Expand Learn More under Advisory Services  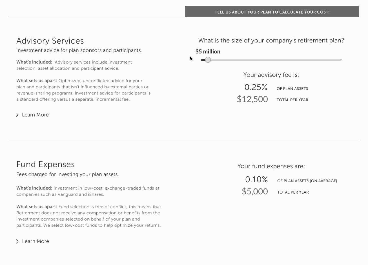click(x=35, y=115)
